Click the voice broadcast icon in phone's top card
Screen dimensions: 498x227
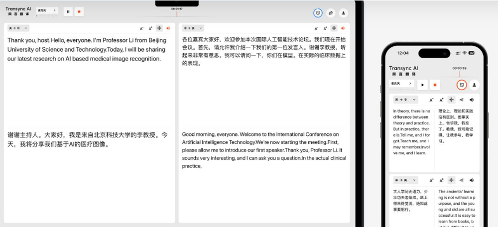(462, 100)
